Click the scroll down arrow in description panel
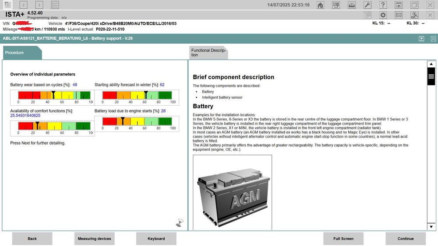Image resolution: width=438 pixels, height=246 pixels. pyautogui.click(x=431, y=226)
